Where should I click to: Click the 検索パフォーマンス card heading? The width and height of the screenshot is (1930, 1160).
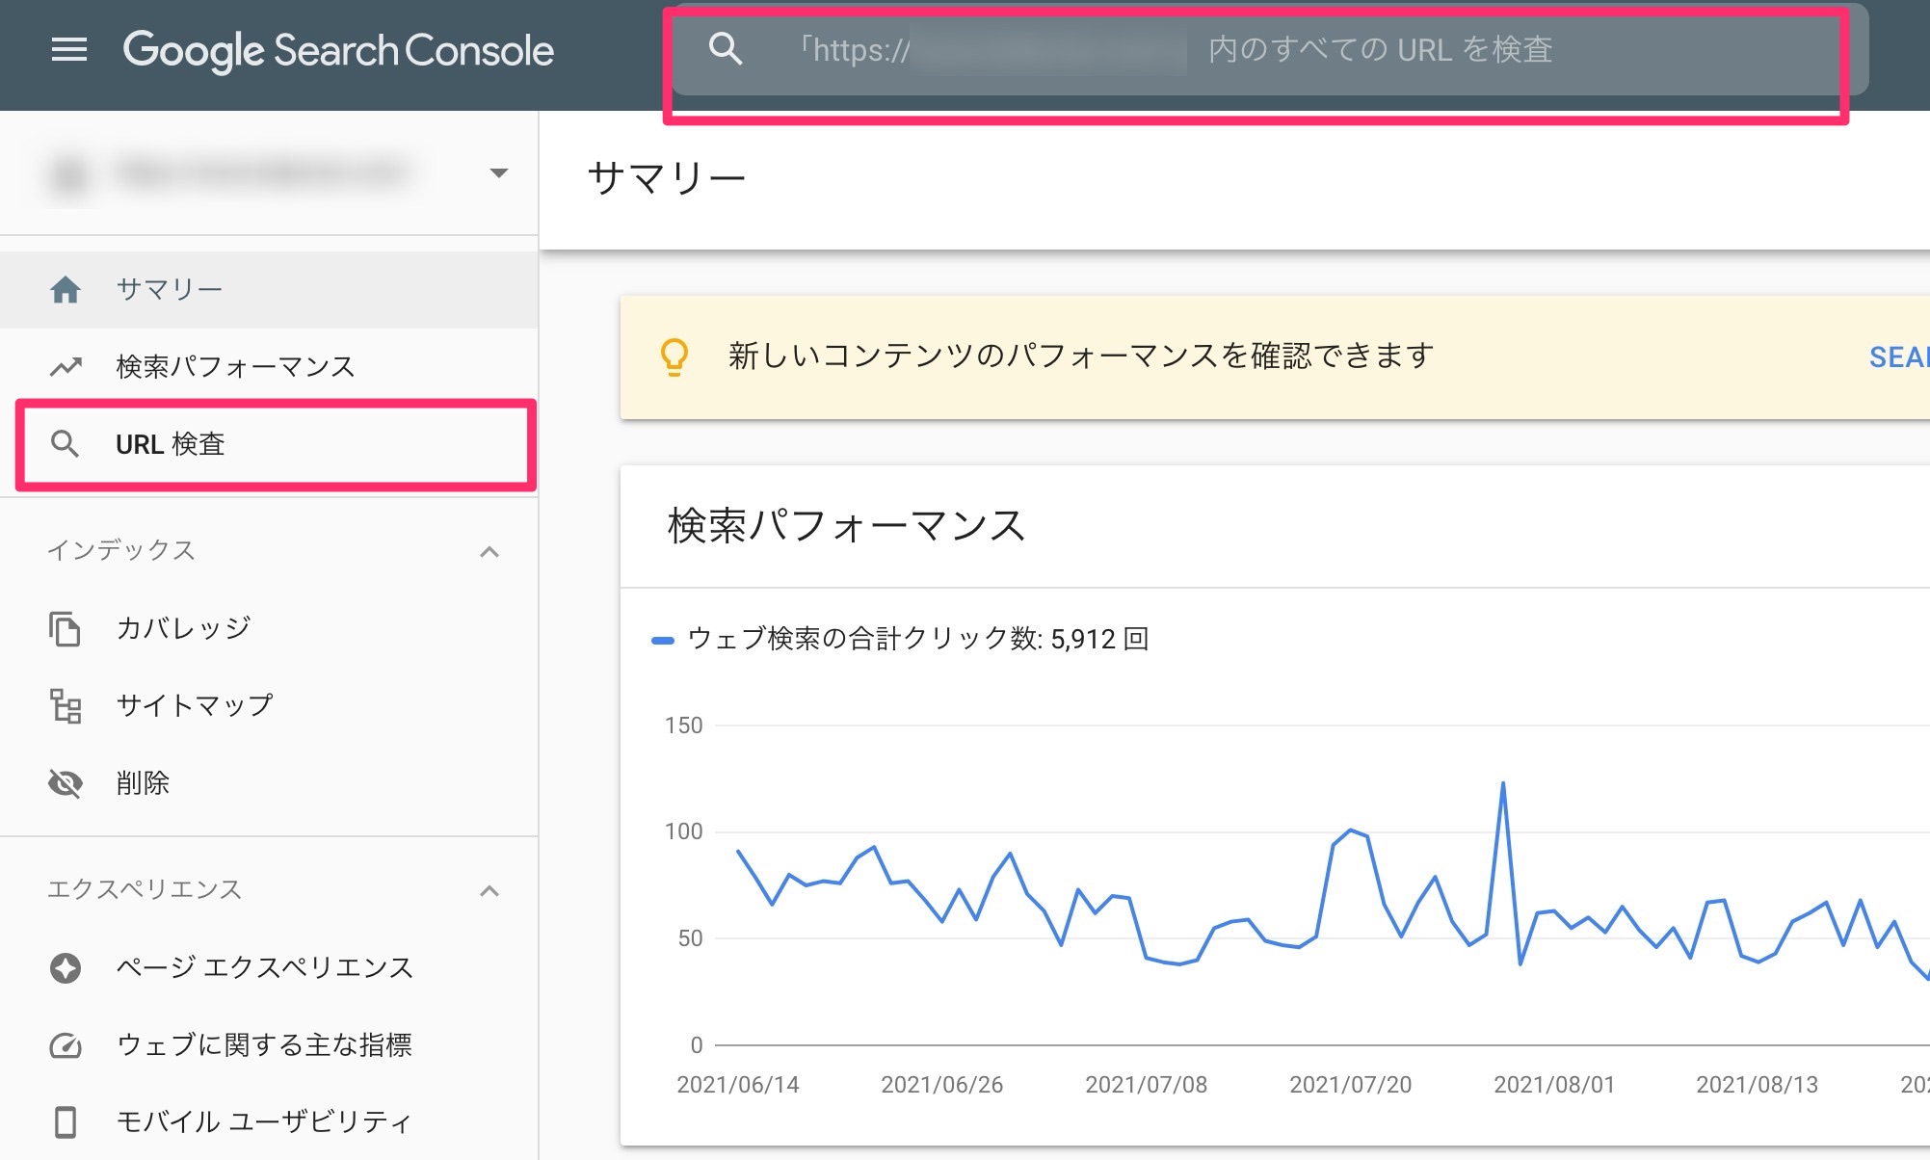click(x=847, y=526)
